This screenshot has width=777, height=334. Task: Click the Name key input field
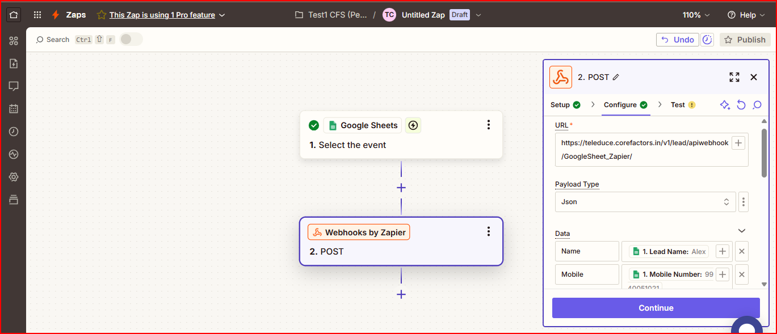tap(587, 251)
